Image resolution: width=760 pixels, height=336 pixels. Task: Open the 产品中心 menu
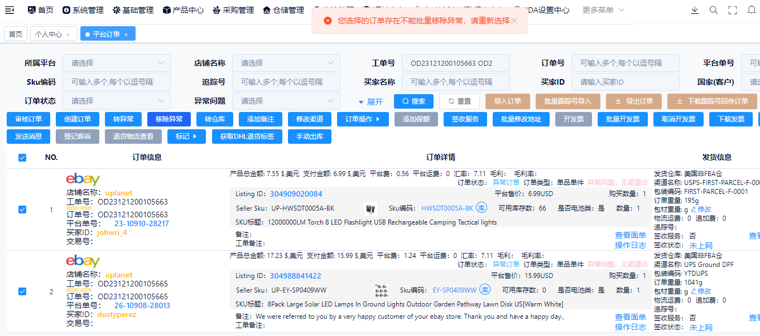183,10
